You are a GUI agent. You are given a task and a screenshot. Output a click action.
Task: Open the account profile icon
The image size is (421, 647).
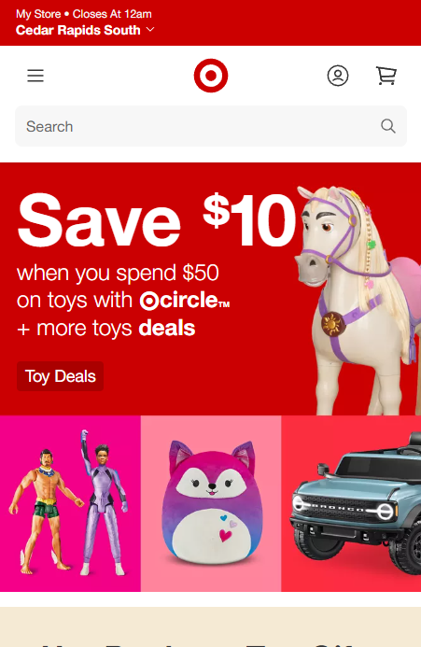(x=338, y=76)
